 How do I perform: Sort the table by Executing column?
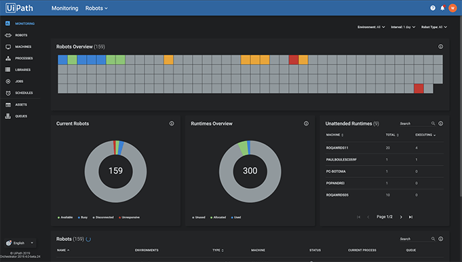pos(425,135)
